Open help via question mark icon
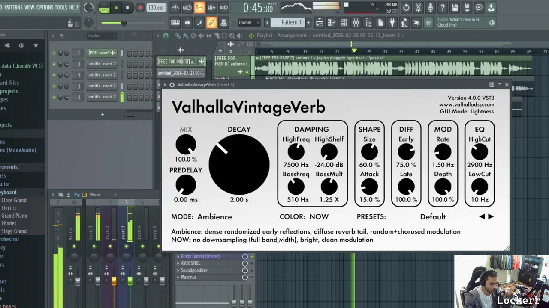The height and width of the screenshot is (308, 549). 443,8
